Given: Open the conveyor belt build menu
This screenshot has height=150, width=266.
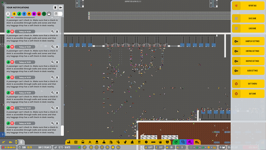Looking at the screenshot, I should [x=153, y=142].
